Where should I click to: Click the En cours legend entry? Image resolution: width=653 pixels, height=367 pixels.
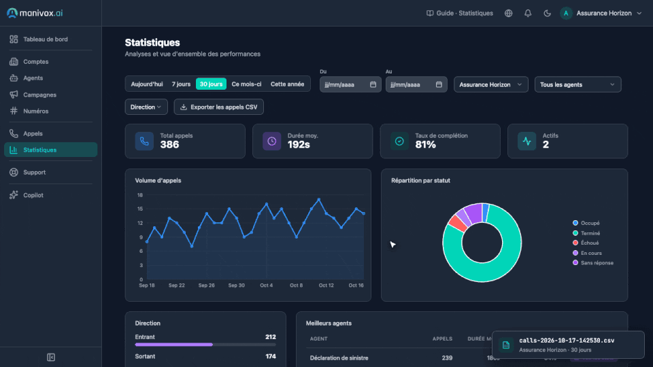point(587,253)
